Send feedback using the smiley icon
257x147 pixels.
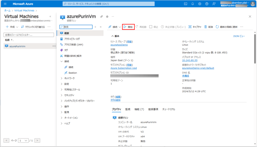coord(214,3)
